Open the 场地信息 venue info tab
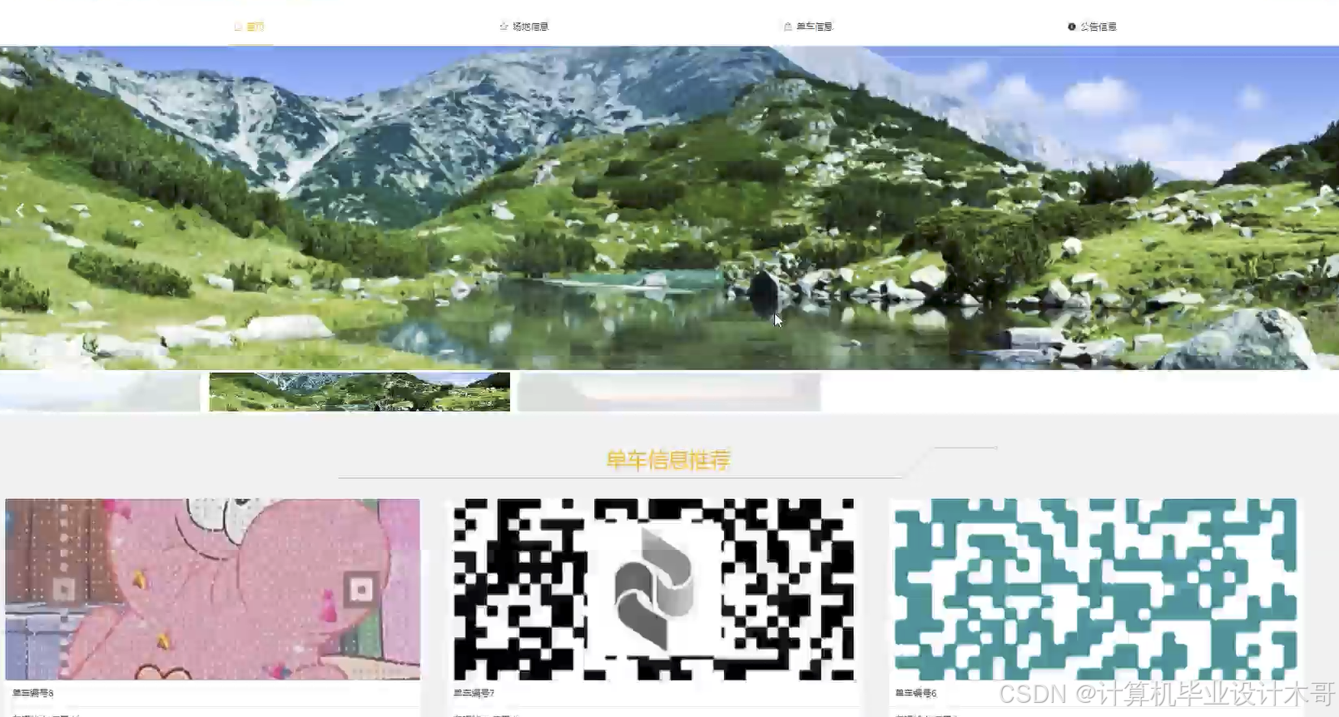The width and height of the screenshot is (1339, 717). (x=523, y=27)
